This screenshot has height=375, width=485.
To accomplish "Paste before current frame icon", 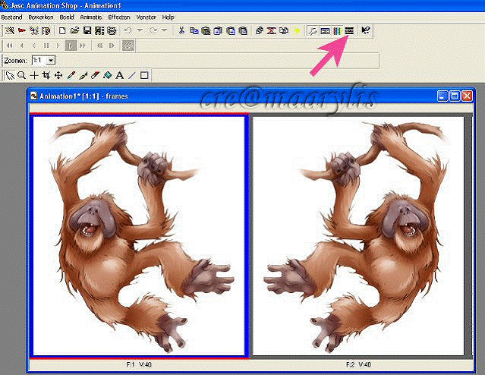I will pyautogui.click(x=231, y=30).
